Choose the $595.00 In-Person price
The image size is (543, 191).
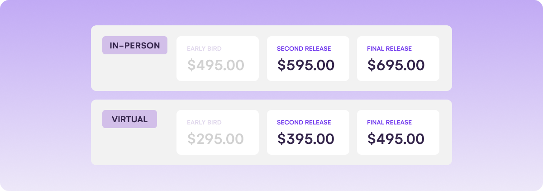[306, 65]
